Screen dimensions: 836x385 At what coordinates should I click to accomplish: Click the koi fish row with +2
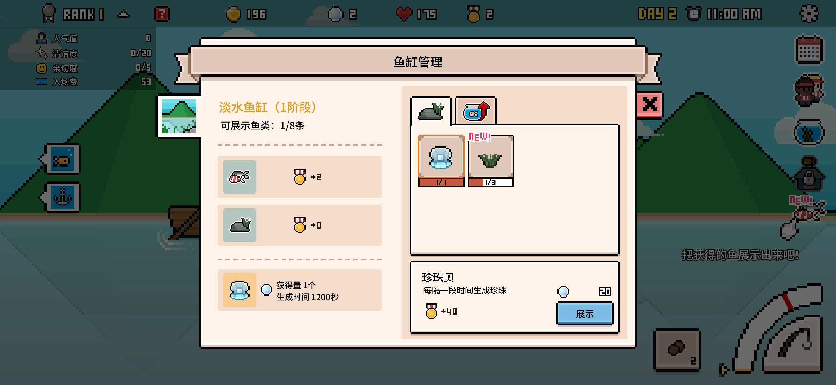300,177
